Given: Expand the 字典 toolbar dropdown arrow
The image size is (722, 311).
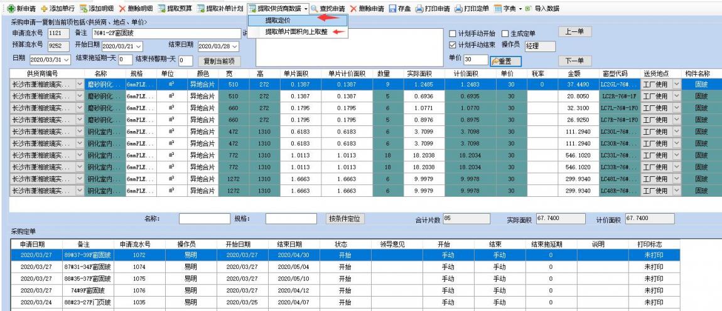Looking at the screenshot, I should (519, 8).
